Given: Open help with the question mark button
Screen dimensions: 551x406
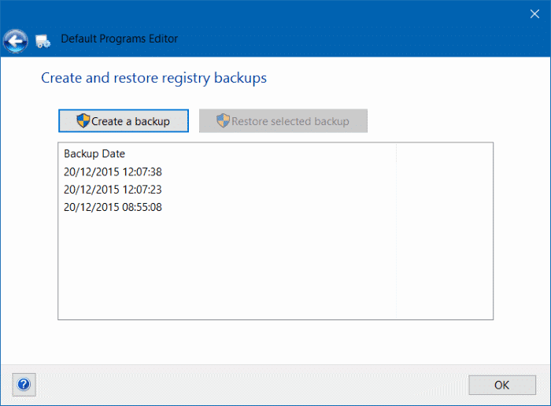Looking at the screenshot, I should pos(24,385).
